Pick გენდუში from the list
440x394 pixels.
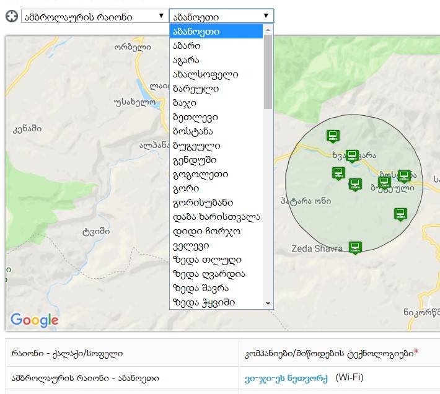pos(216,160)
